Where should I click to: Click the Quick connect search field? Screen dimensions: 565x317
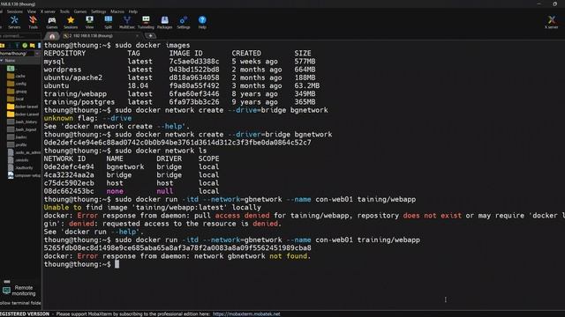(20, 36)
